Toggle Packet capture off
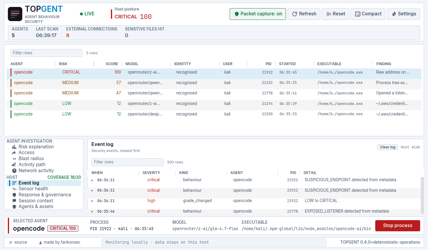This screenshot has height=250, width=428. 258,14
